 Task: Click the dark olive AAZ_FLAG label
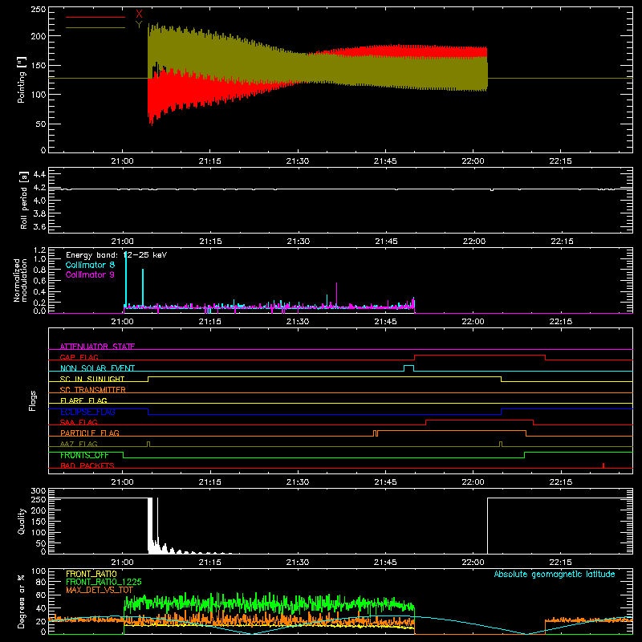(x=79, y=444)
